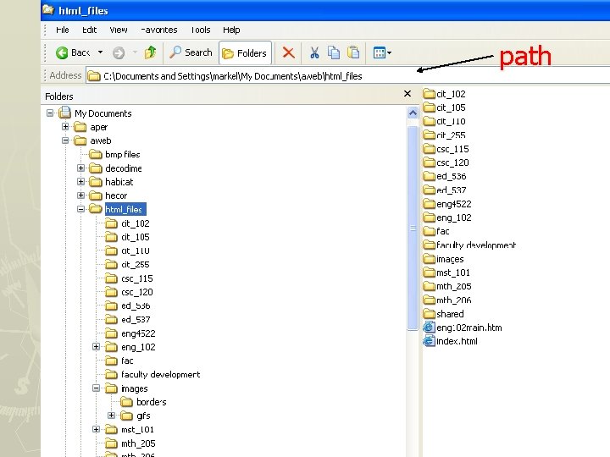Screen dimensions: 610x457
Task: Select borders subfolder in the tree
Action: pos(152,402)
